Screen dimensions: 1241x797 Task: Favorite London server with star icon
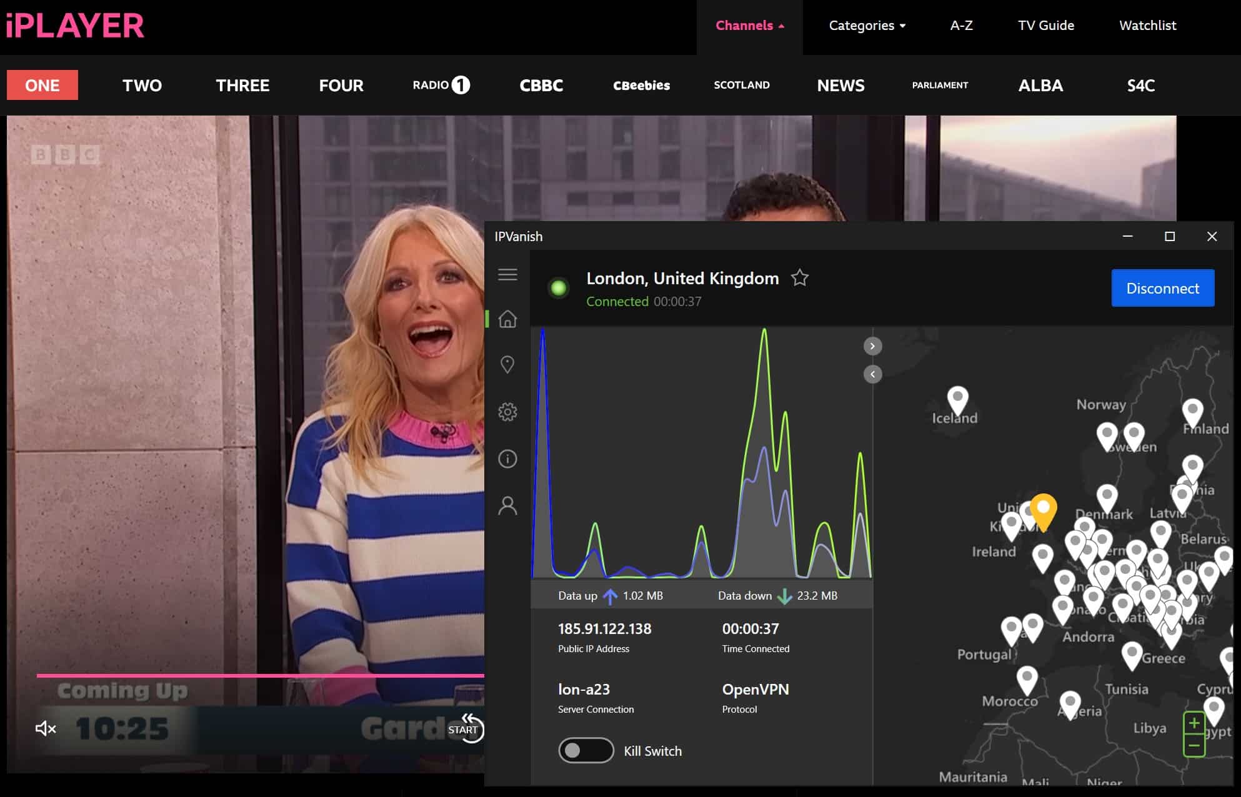pyautogui.click(x=800, y=277)
